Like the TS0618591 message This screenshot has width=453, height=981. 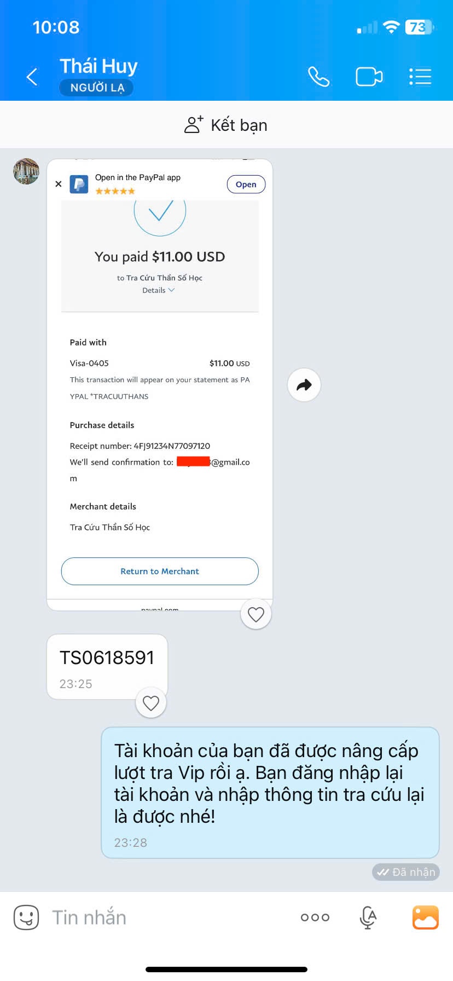click(x=151, y=703)
